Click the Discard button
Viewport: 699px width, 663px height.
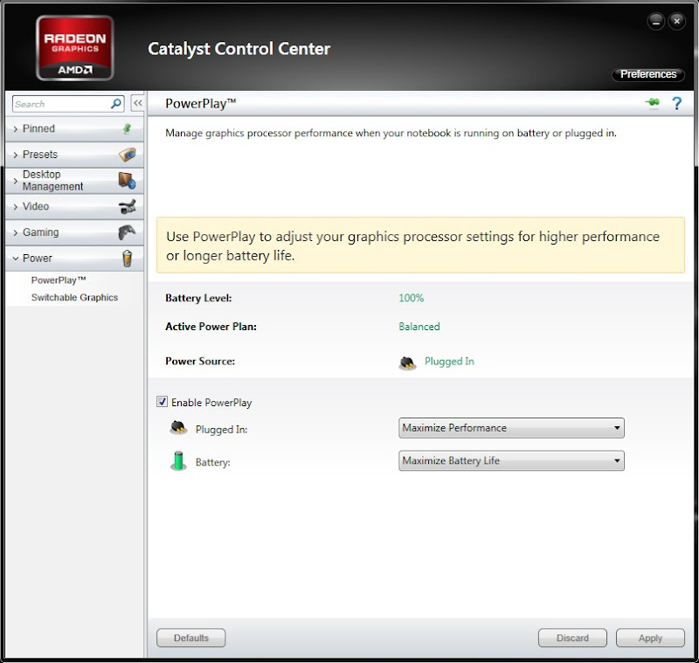pyautogui.click(x=572, y=638)
